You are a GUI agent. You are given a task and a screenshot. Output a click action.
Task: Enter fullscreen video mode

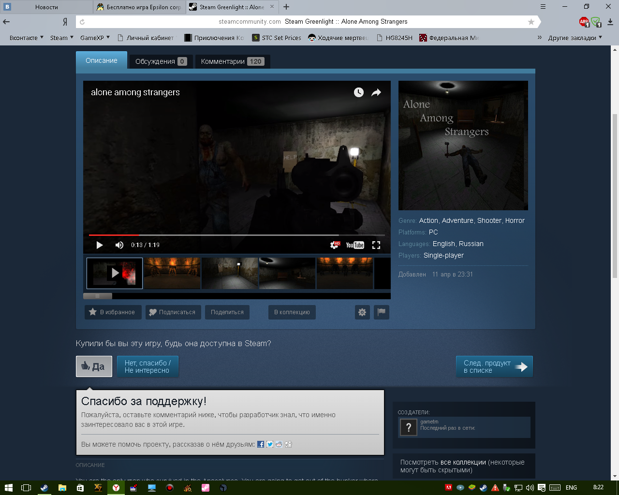(376, 245)
